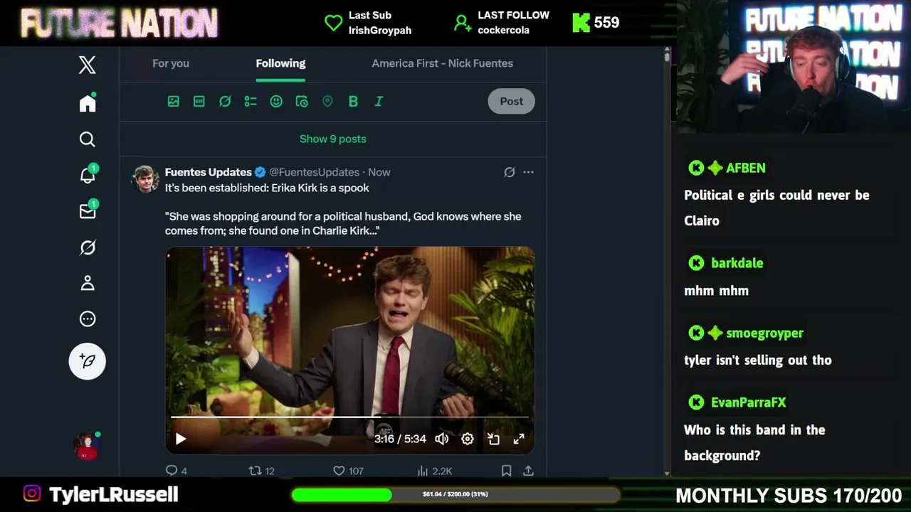Click the Post button
The height and width of the screenshot is (512, 911).
511,101
